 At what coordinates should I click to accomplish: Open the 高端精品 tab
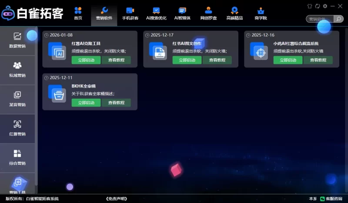point(234,14)
